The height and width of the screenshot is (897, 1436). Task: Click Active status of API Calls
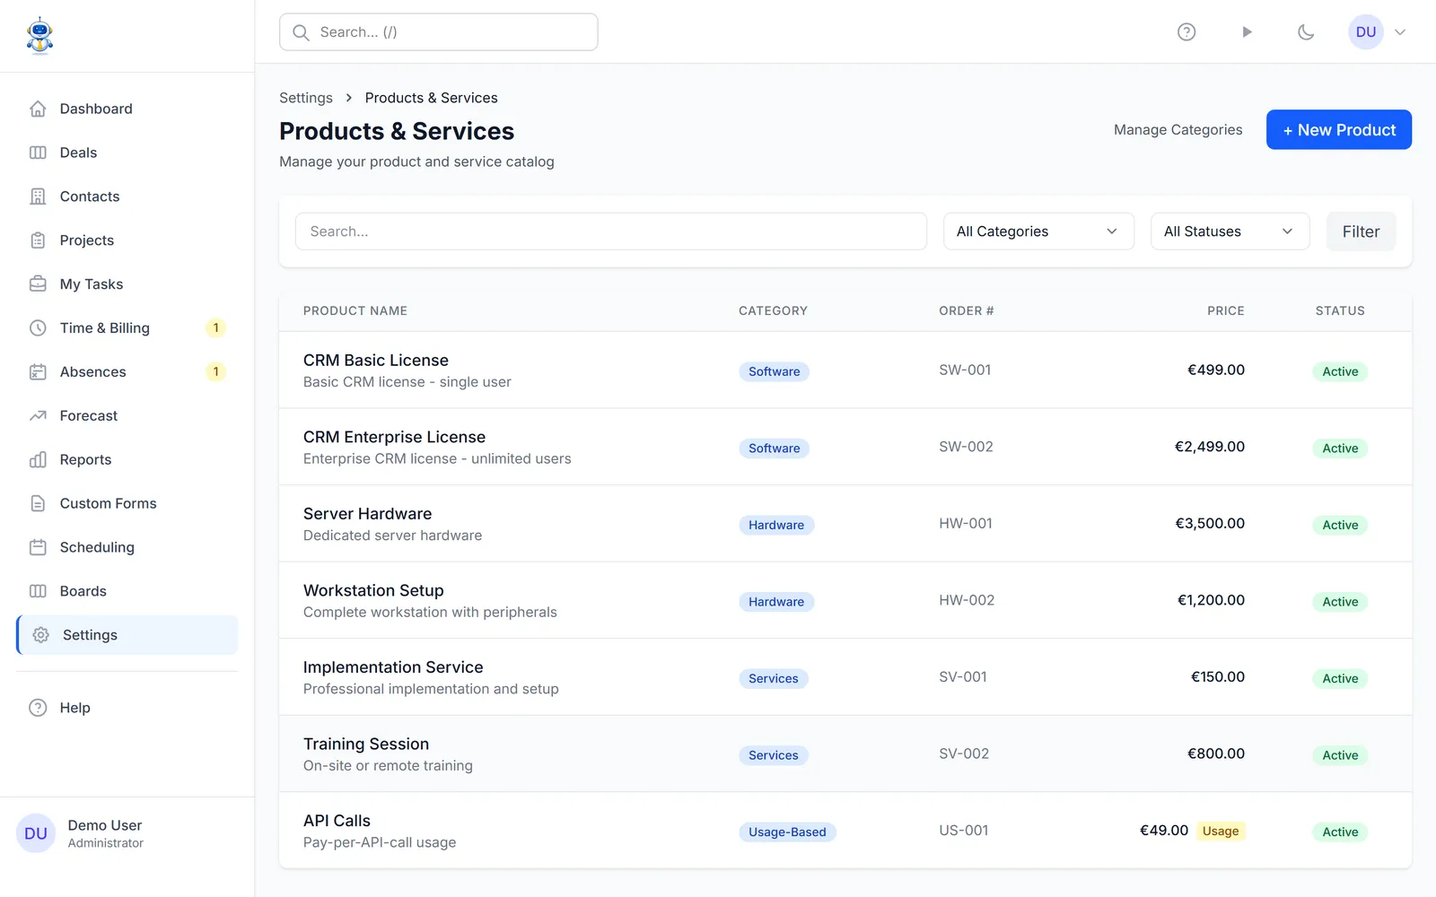(x=1340, y=832)
